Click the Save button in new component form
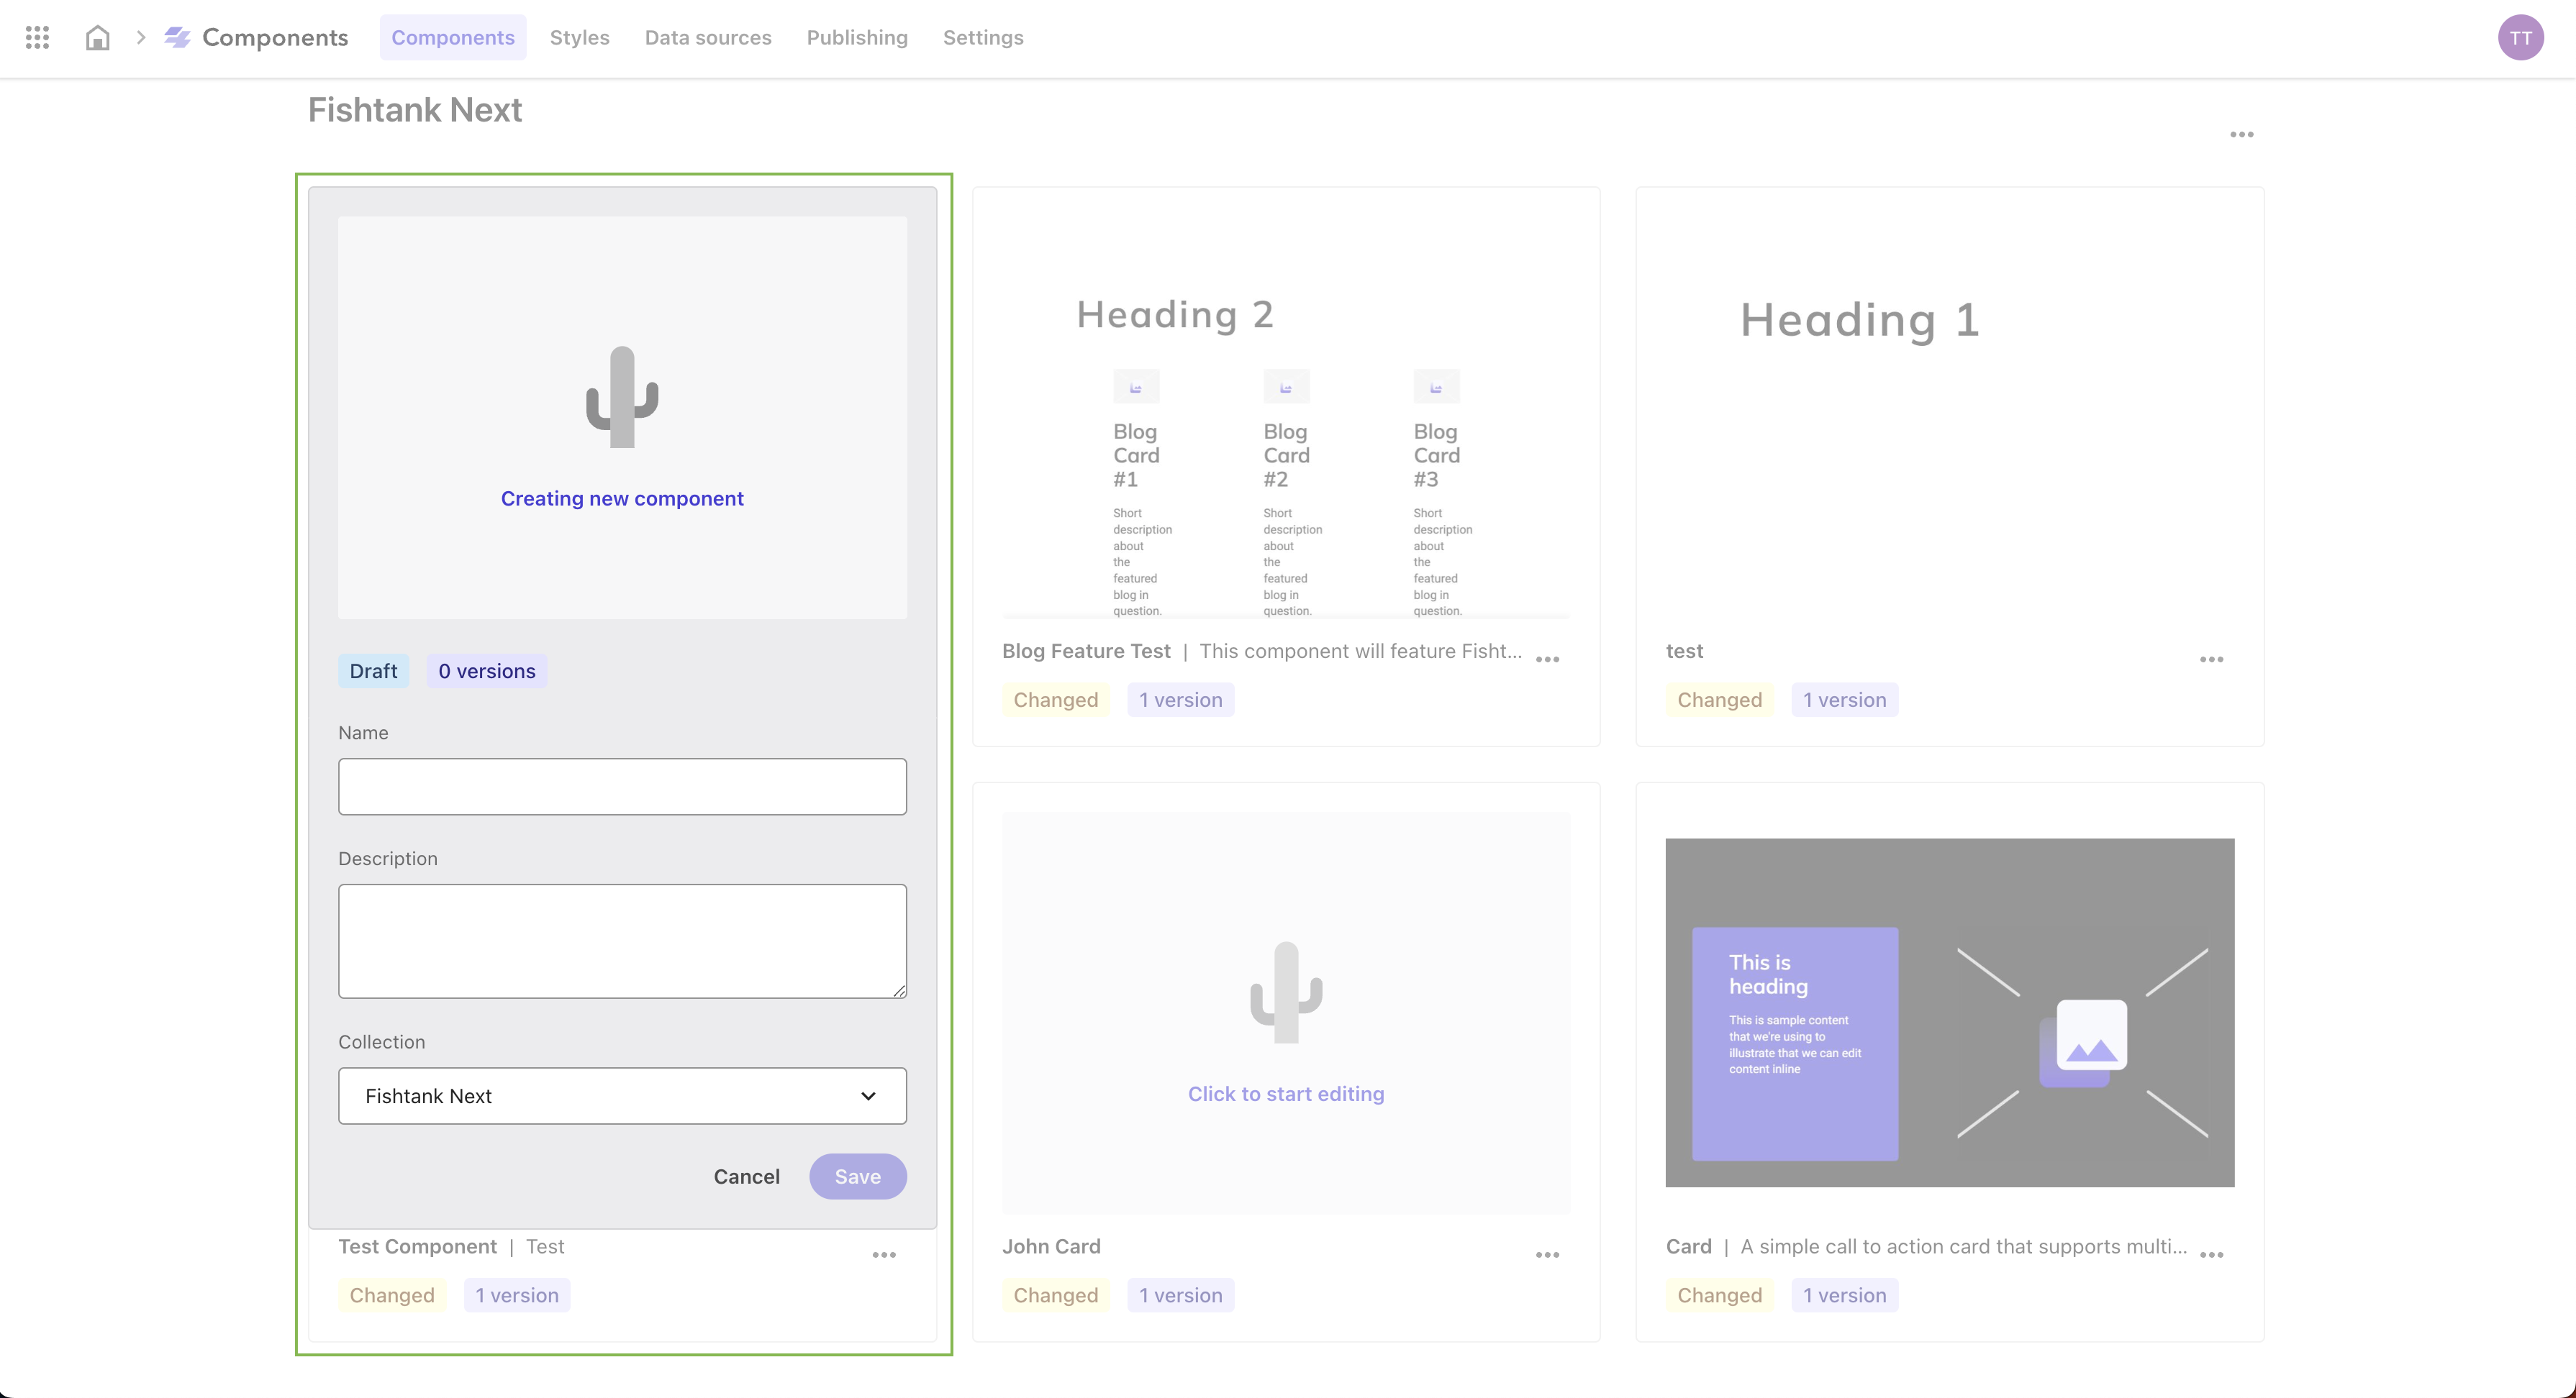The width and height of the screenshot is (2576, 1398). pos(858,1176)
